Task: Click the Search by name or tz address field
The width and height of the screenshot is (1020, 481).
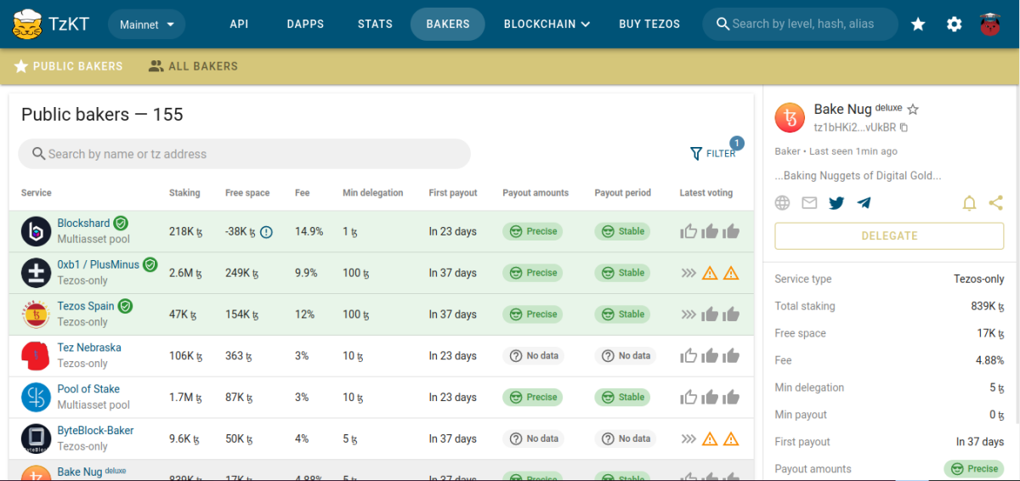Action: (x=244, y=154)
